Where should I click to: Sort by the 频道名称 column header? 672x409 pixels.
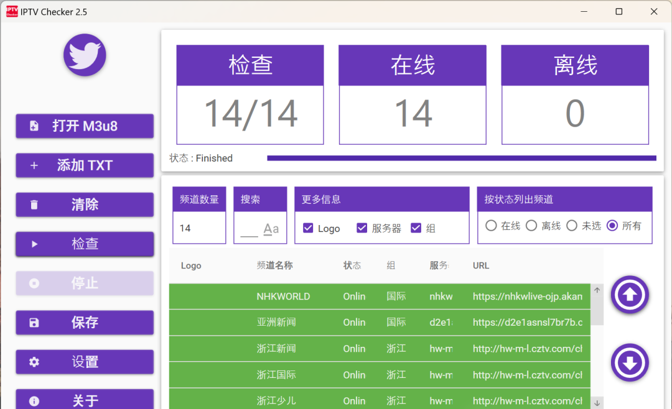[x=275, y=265]
